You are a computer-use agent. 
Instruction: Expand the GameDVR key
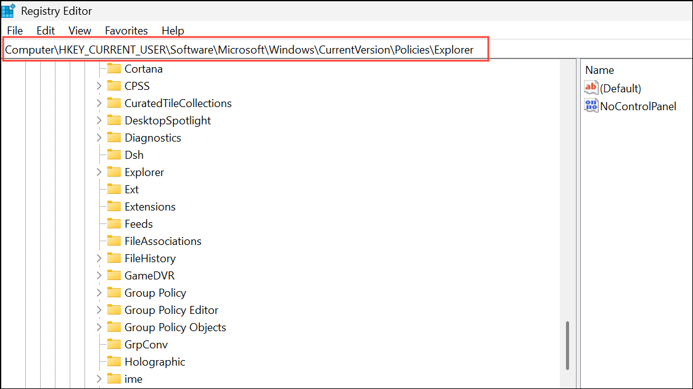tap(99, 276)
